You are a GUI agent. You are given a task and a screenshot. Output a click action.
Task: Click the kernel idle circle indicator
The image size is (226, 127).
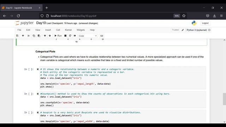coord(209,30)
